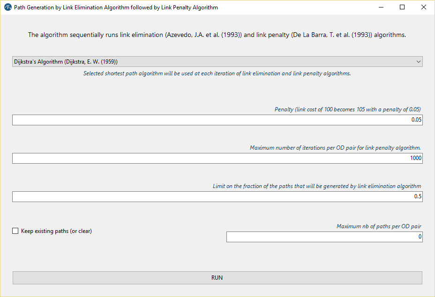Click the window title bar text
Viewport: 435px width, 297px height.
pos(116,7)
